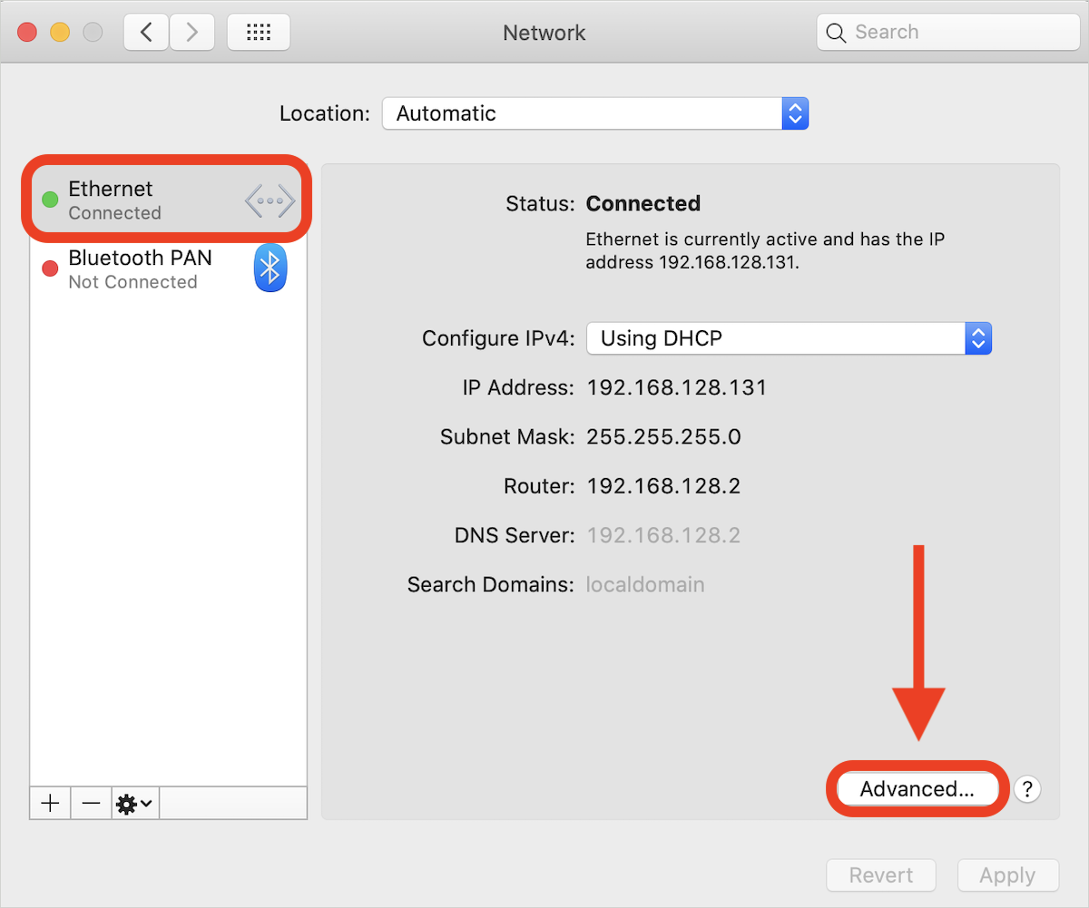Image resolution: width=1089 pixels, height=908 pixels.
Task: Open Advanced network settings
Action: (x=917, y=789)
